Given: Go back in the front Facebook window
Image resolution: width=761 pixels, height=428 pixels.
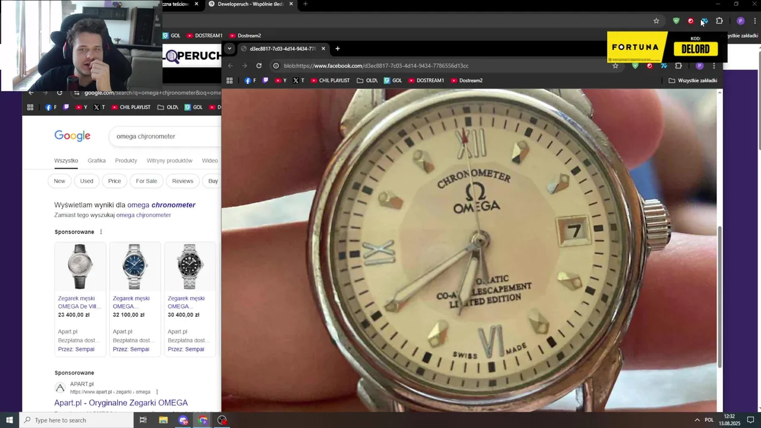Looking at the screenshot, I should tap(231, 66).
